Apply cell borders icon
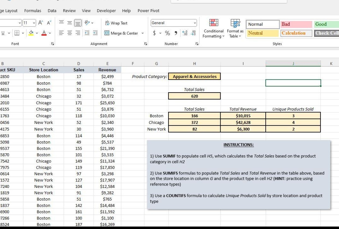The image size is (339, 229). [16, 33]
